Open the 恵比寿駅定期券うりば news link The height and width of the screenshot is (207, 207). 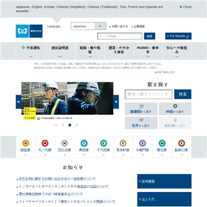coord(51,194)
